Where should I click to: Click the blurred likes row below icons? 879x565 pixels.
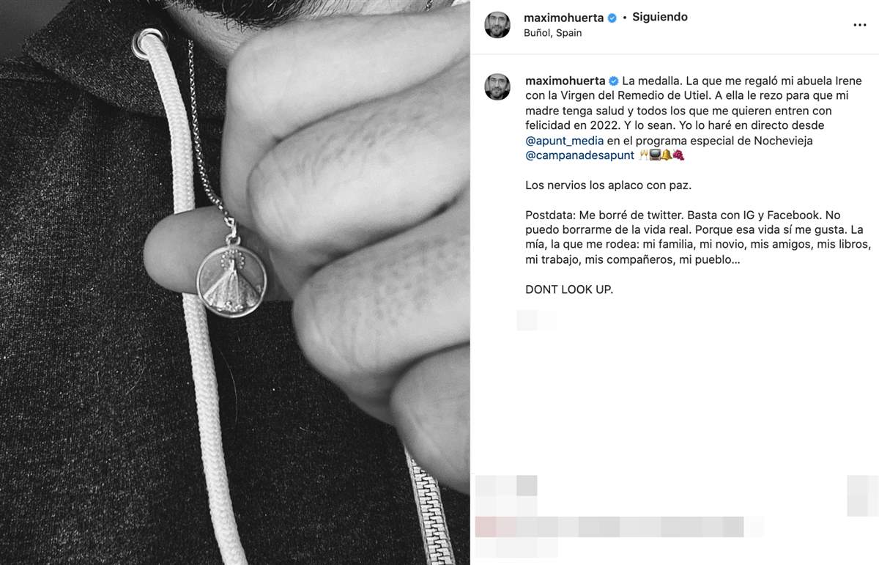click(x=609, y=527)
